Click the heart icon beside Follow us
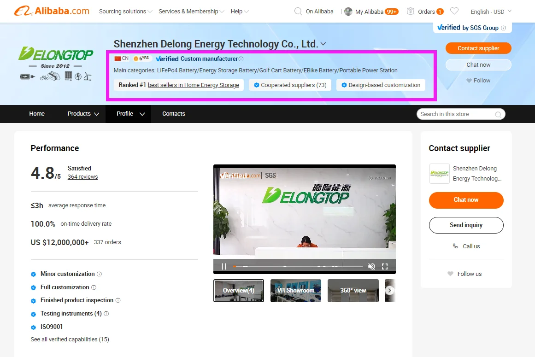Viewport: 535px width, 357px height. pos(450,274)
